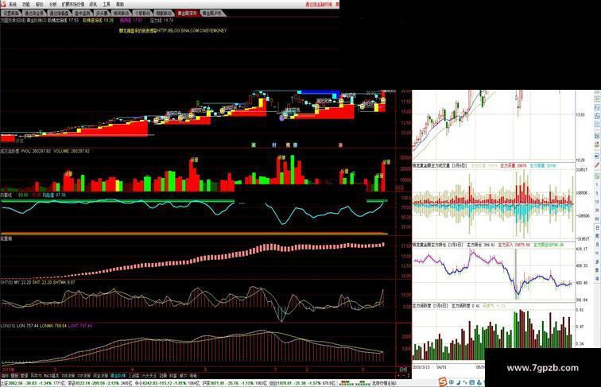The width and height of the screenshot is (601, 387).
Task: Open the 帮助 menu
Action: 120,4
